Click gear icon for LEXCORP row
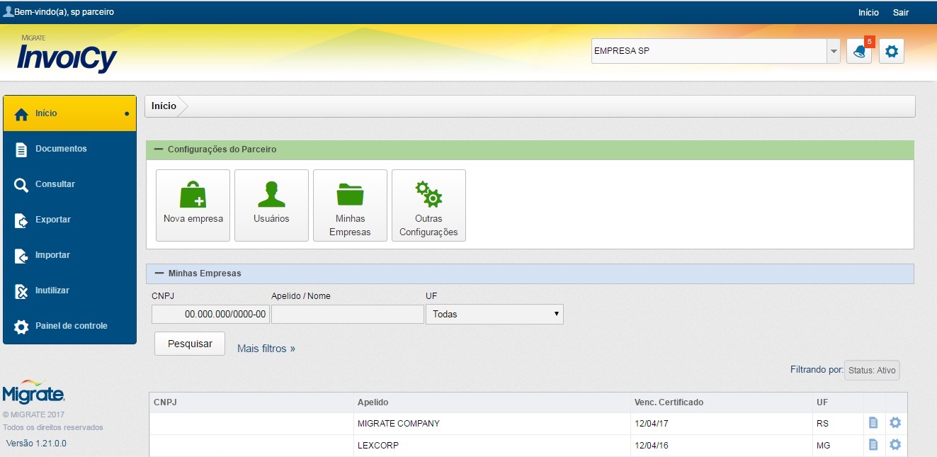Viewport: 937px width, 457px height. [895, 445]
